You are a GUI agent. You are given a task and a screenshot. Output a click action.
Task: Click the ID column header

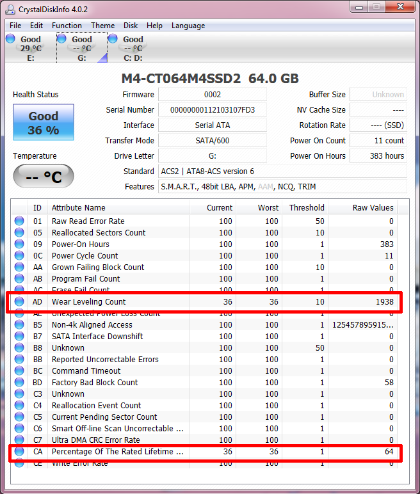click(37, 207)
